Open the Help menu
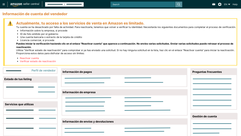The height and width of the screenshot is (136, 241). tap(235, 4)
